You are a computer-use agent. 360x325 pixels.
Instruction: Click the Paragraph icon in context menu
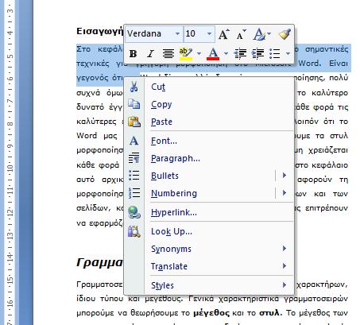(134, 158)
